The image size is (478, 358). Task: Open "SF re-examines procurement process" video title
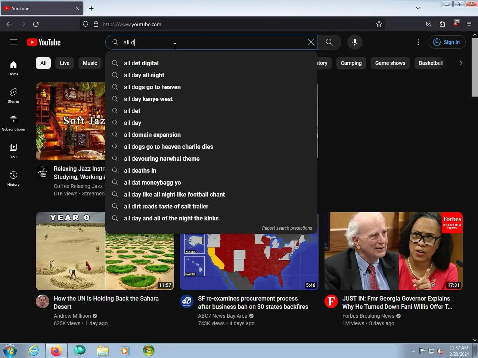tap(253, 302)
